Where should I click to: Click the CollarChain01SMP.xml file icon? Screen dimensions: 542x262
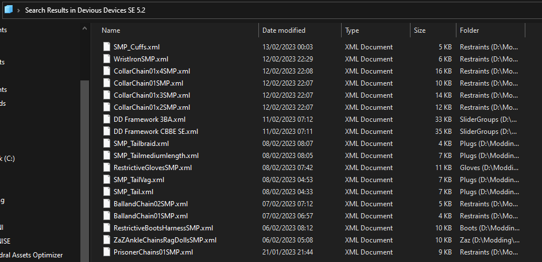point(108,83)
